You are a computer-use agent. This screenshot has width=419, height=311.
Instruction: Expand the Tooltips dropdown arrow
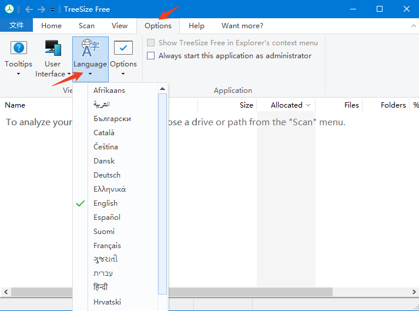click(x=19, y=74)
